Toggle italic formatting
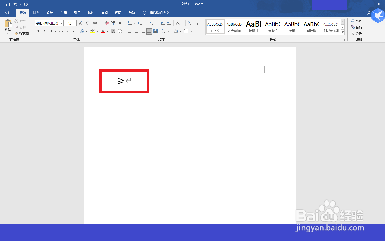This screenshot has width=385, height=241. point(44,32)
